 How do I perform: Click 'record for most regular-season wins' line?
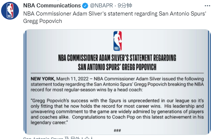87,90
